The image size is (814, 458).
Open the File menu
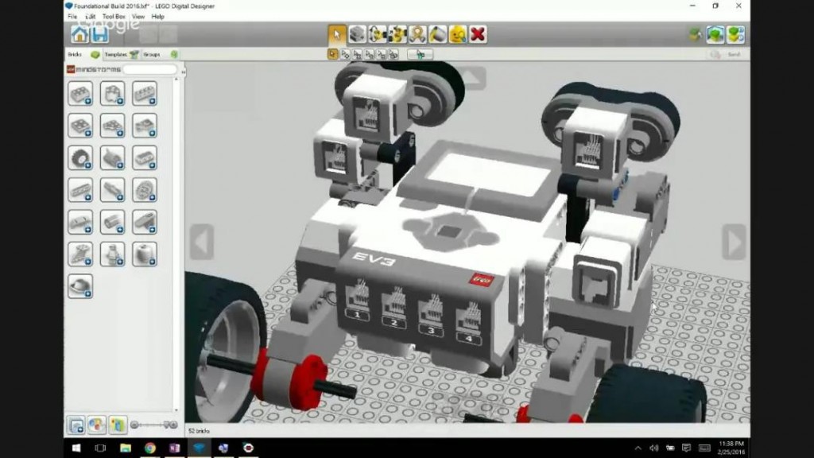72,17
